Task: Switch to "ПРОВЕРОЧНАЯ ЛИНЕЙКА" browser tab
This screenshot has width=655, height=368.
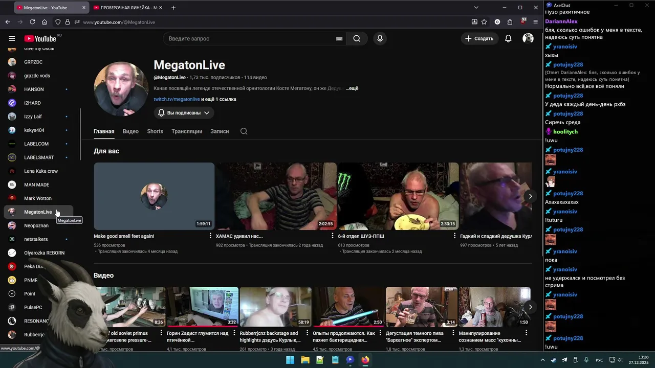Action: click(127, 8)
